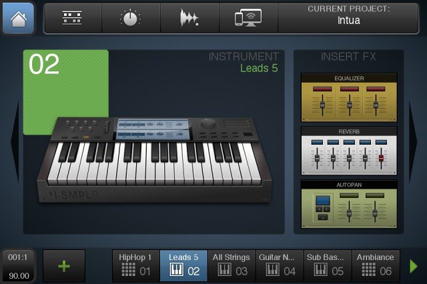Viewport: 427px width, 284px height.
Task: Click the keyboard instrument image
Action: 153,159
